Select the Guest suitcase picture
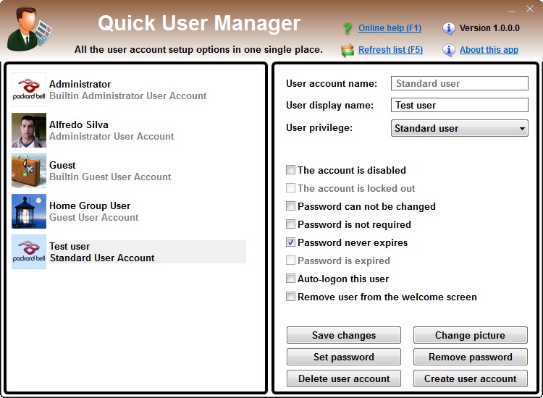Image resolution: width=543 pixels, height=398 pixels. click(29, 171)
